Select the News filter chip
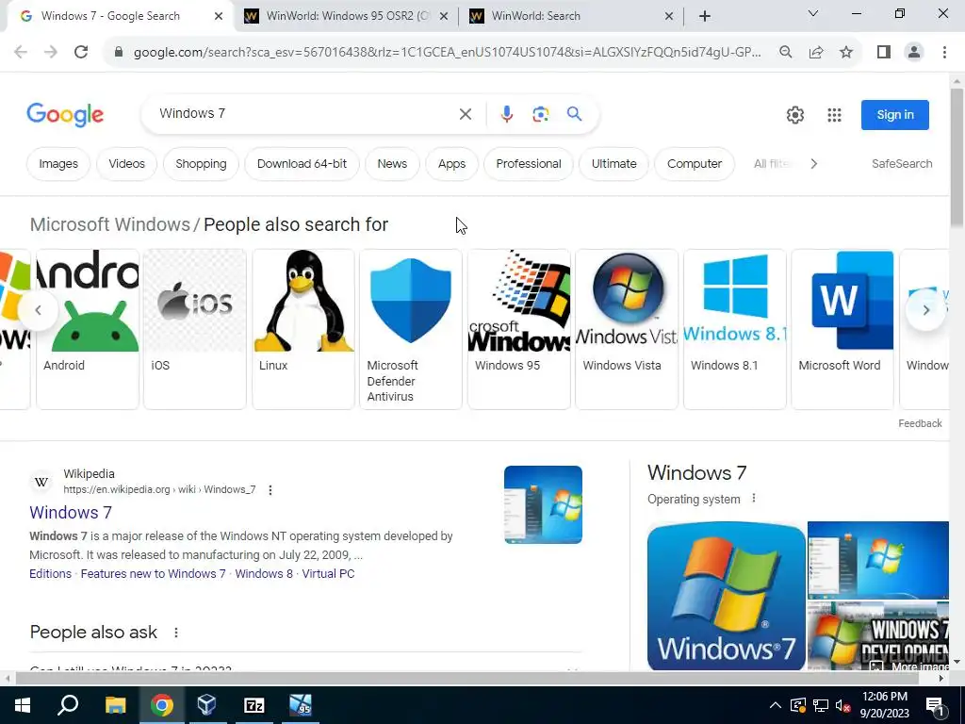Viewport: 965px width, 724px height. 392,164
